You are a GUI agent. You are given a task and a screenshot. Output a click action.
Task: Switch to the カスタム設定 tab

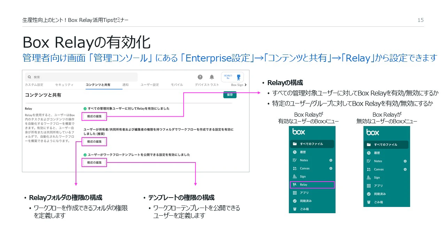(x=34, y=85)
